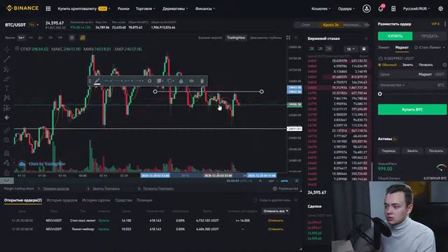Show only asks view in order book
Viewport: 448px width, 252px height.
(x=329, y=49)
